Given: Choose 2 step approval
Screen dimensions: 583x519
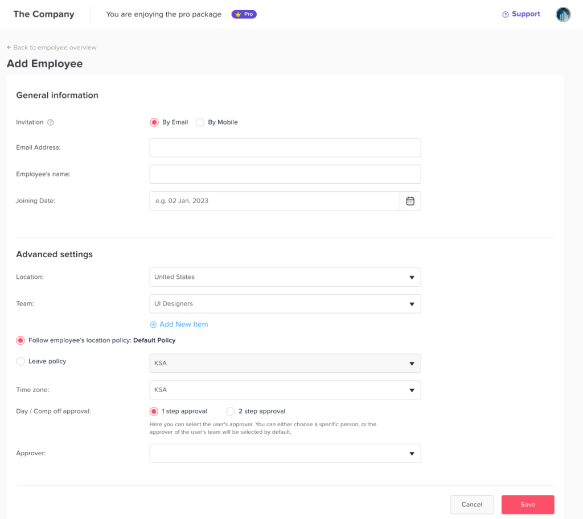Looking at the screenshot, I should 231,411.
